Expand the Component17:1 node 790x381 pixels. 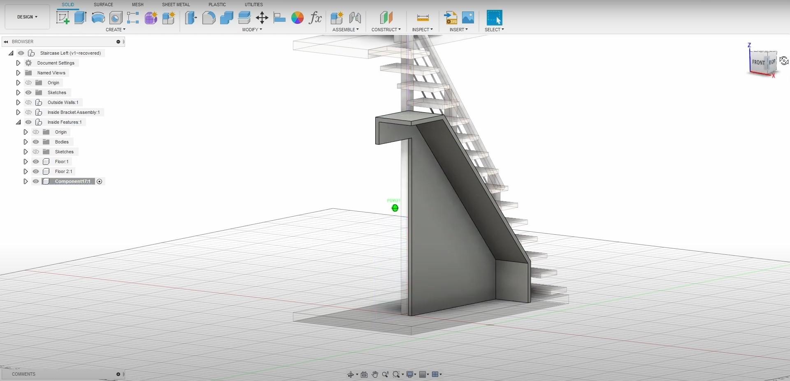(x=26, y=181)
